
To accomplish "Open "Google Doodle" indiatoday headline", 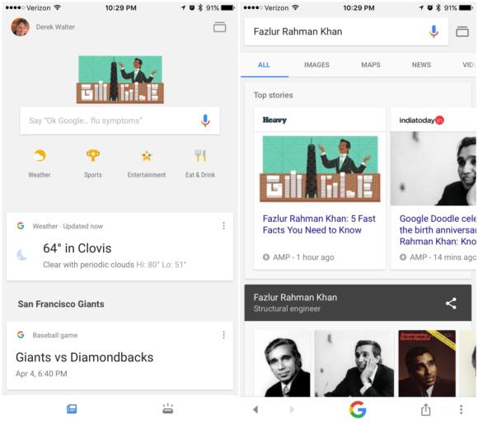I will (438, 230).
